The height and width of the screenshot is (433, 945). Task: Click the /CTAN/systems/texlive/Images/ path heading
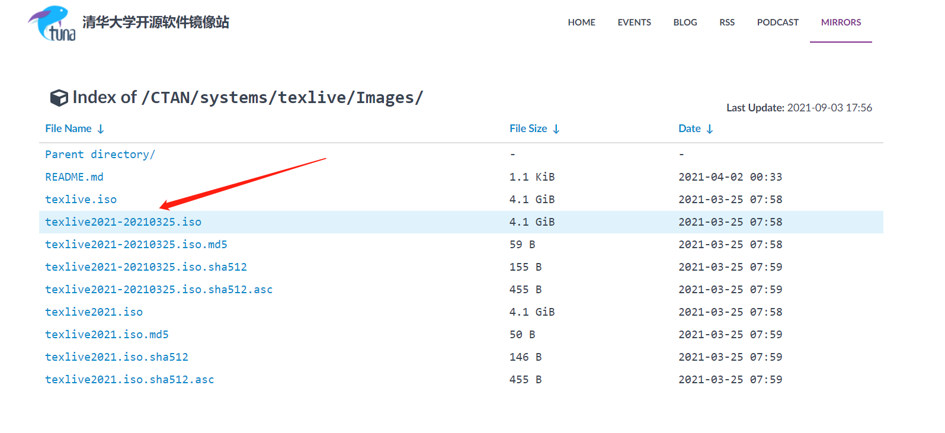(x=283, y=98)
